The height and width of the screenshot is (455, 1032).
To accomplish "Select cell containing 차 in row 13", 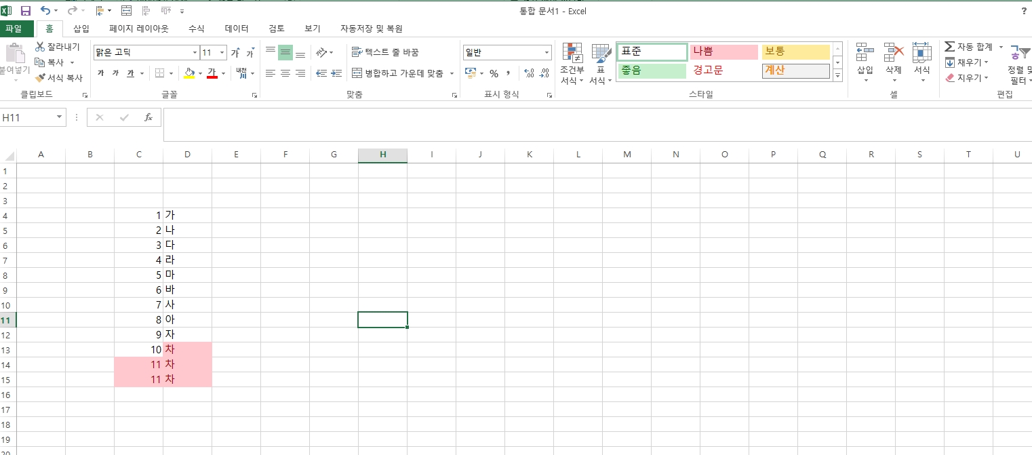I will (x=188, y=350).
